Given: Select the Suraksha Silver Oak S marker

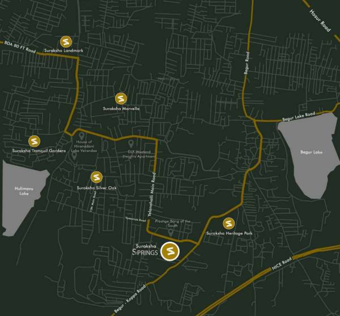Looking at the screenshot, I should click(96, 177).
